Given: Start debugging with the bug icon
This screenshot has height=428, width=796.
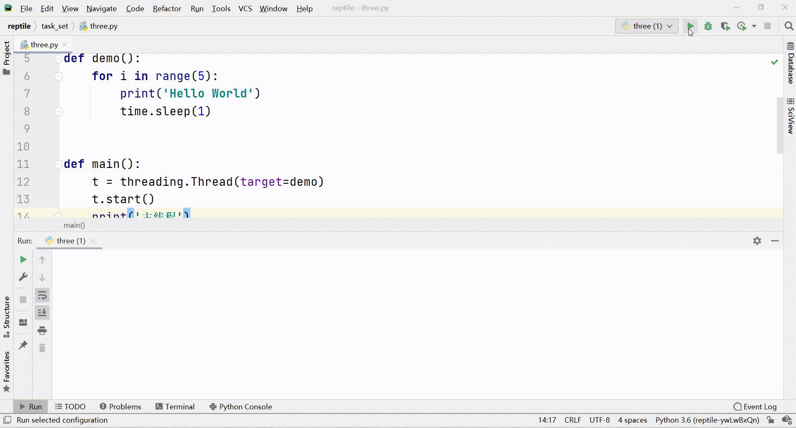Looking at the screenshot, I should (708, 26).
